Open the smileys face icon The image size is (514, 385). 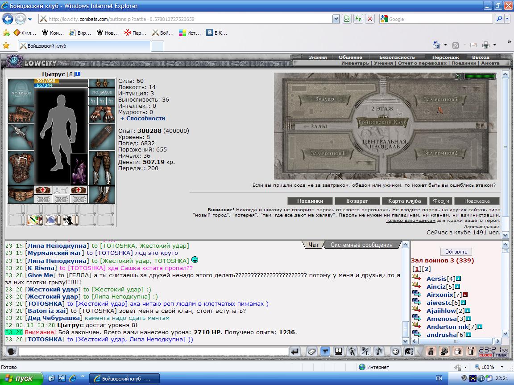coord(396,352)
